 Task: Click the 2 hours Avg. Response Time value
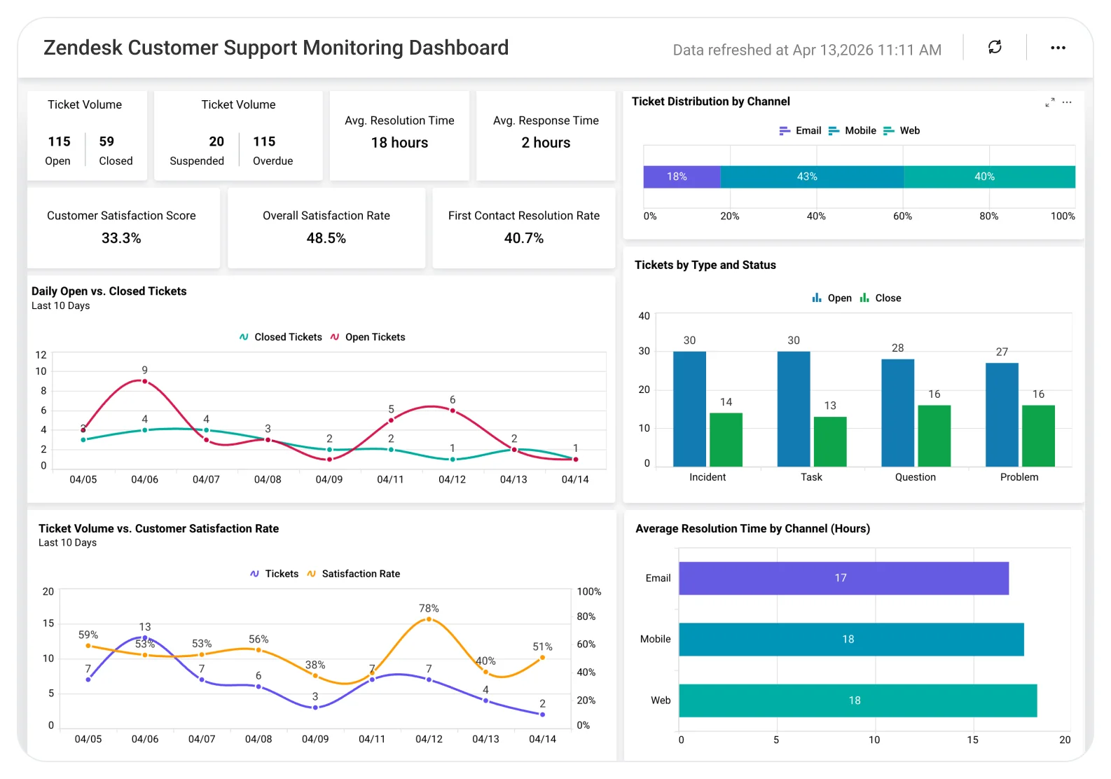(x=546, y=143)
